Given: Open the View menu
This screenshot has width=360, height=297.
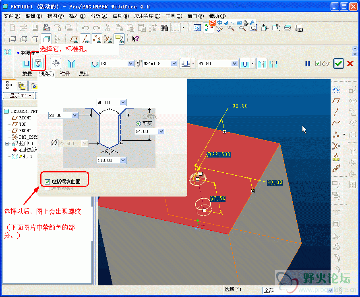Looking at the screenshot, I should click(55, 16).
